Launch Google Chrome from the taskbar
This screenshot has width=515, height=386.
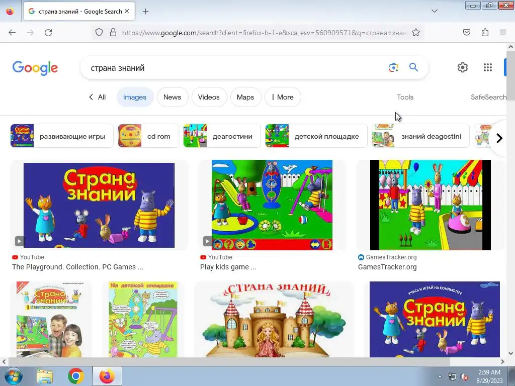[x=75, y=376]
